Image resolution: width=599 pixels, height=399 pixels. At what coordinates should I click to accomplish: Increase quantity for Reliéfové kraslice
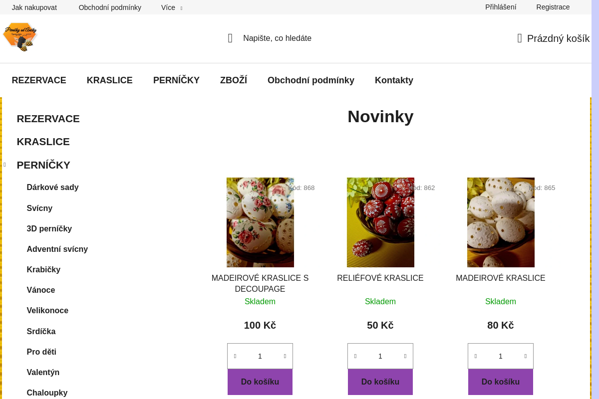click(405, 356)
